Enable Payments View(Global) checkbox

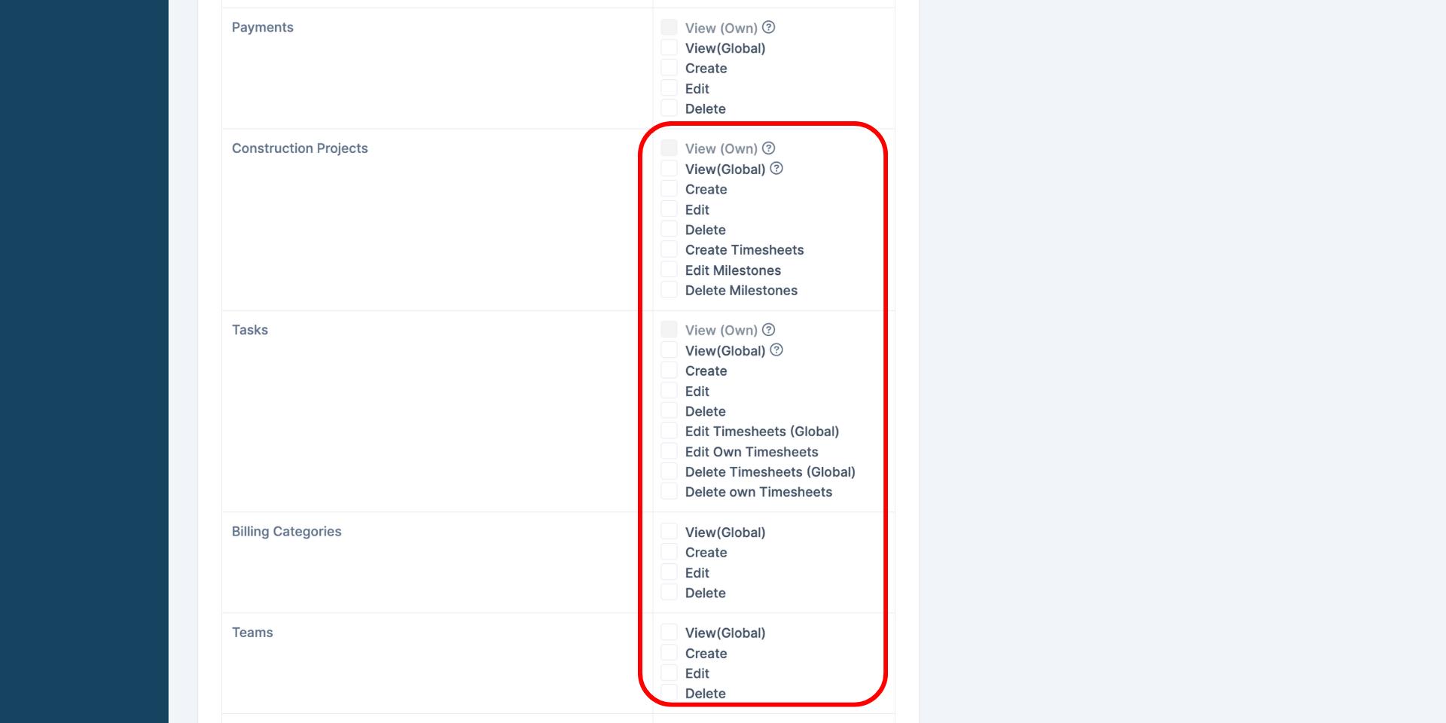(x=669, y=47)
